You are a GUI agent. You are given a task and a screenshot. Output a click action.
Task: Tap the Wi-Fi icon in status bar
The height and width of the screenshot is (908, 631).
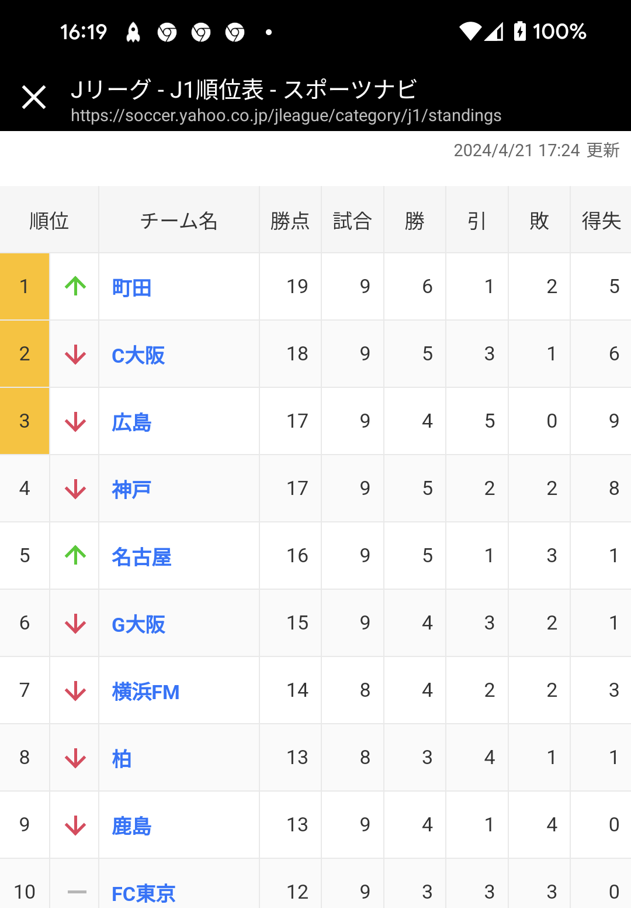tap(470, 32)
